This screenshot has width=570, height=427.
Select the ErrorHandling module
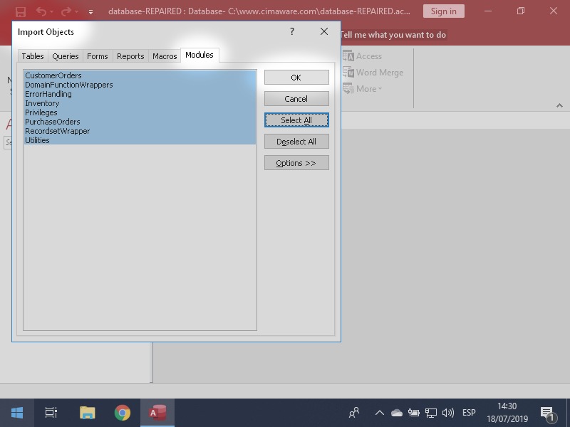(x=48, y=94)
